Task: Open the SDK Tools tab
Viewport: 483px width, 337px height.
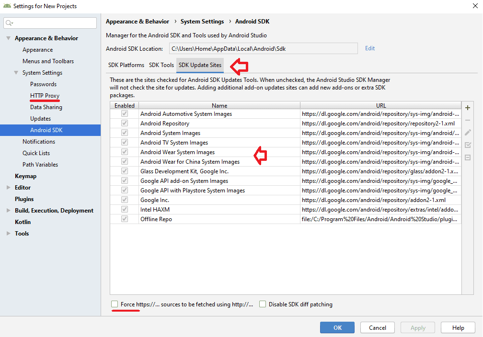Action: coord(161,65)
